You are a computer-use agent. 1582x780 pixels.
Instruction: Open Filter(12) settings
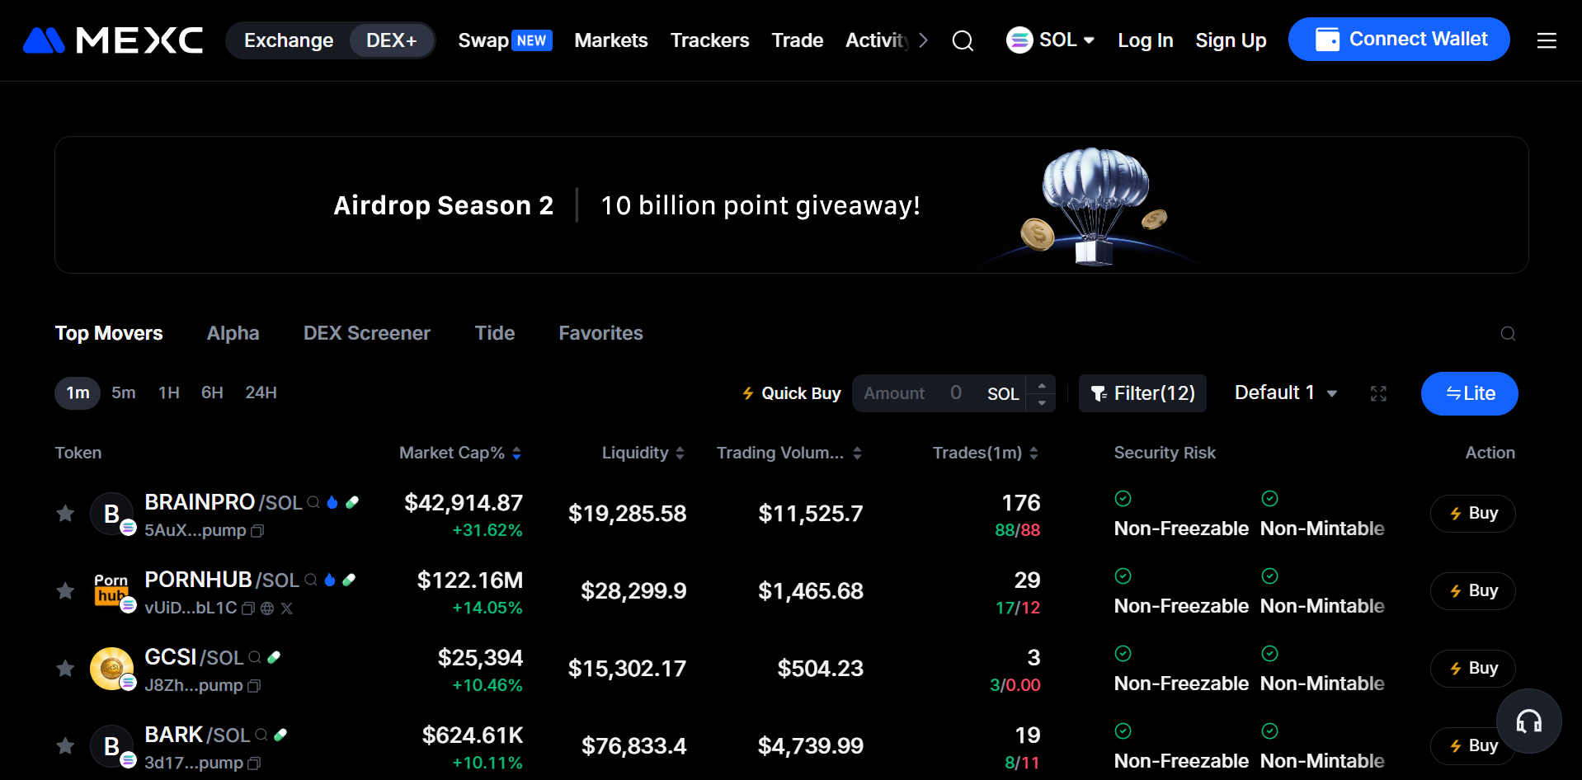point(1142,393)
